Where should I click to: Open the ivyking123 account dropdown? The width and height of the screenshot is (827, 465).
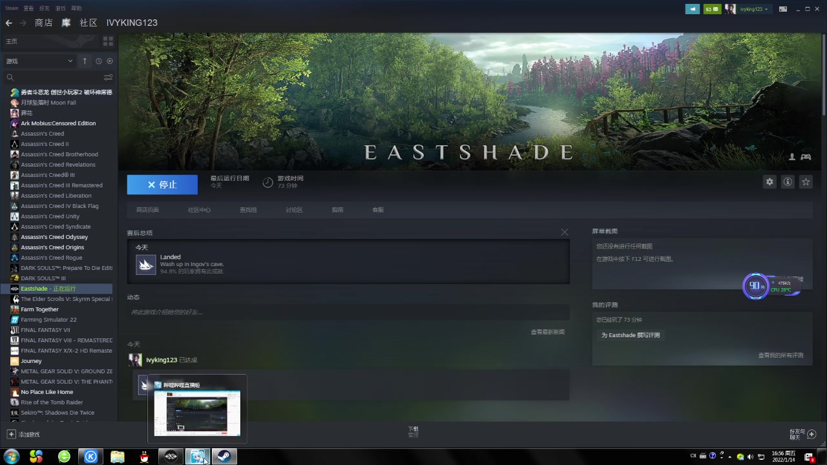754,9
